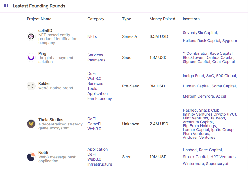Open the Theia Studios project name

click(x=51, y=120)
